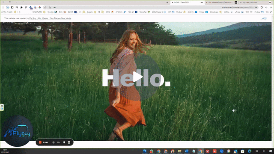The height and width of the screenshot is (154, 274).
Task: Bookmark this page with the star icon
Action: pyautogui.click(x=45, y=7)
